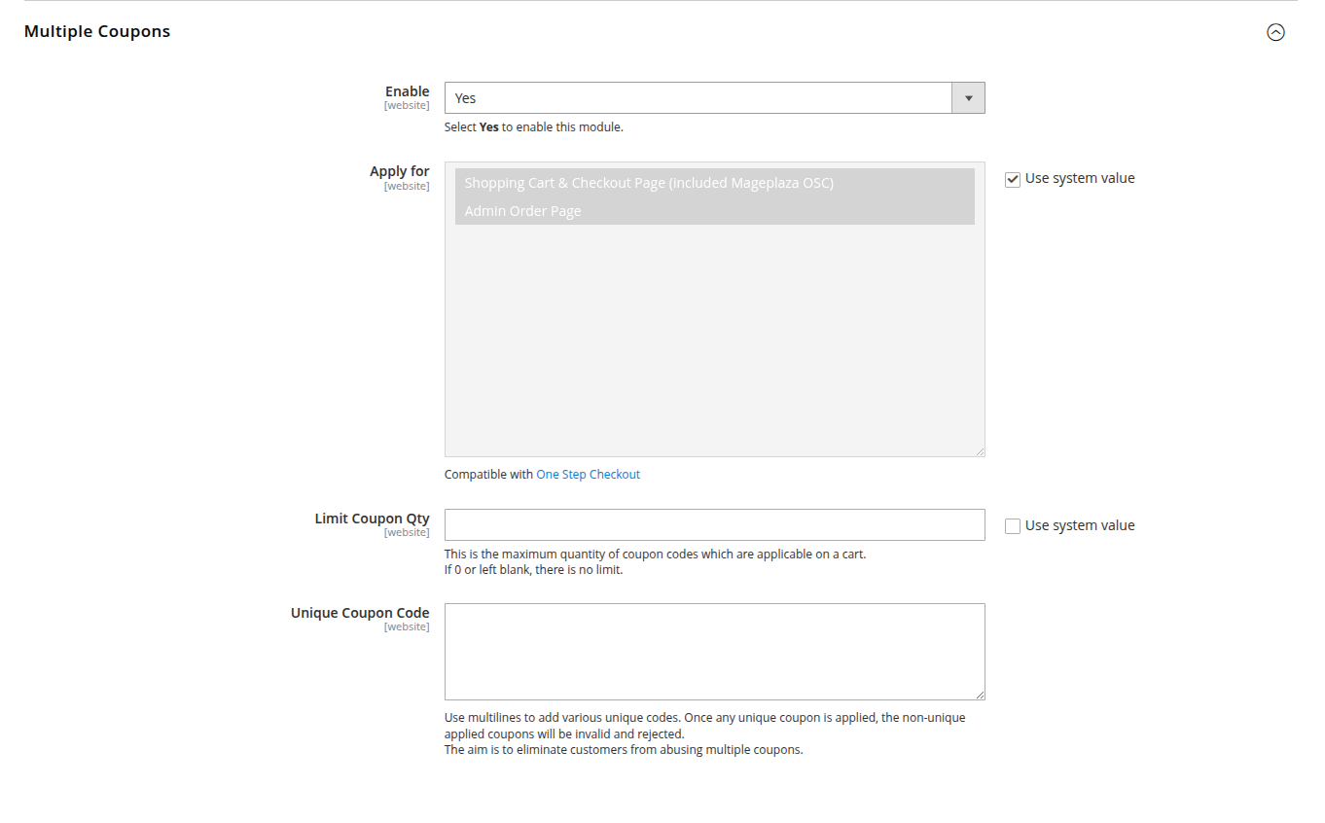Click the Multiple Coupons section heading
This screenshot has height=823, width=1325.
tap(97, 31)
